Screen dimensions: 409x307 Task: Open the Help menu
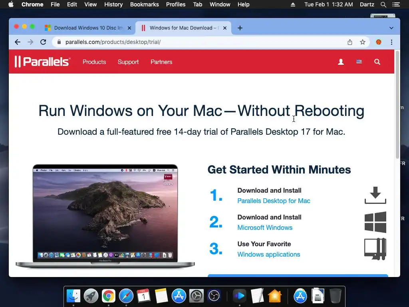[243, 4]
